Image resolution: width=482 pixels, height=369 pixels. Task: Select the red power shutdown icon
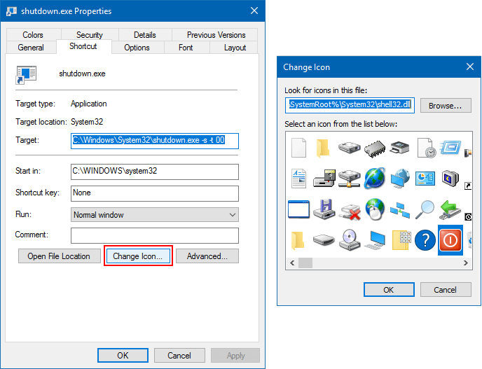450,240
